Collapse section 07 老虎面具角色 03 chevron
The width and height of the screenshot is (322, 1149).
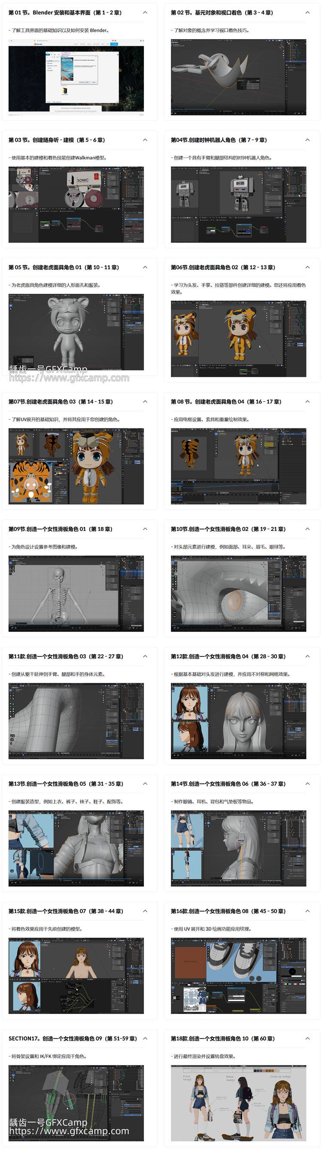(x=145, y=402)
